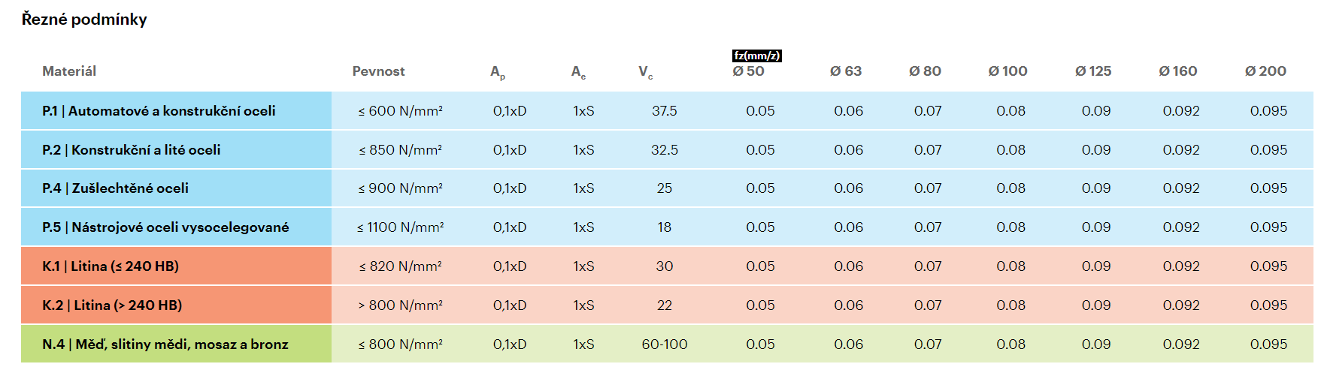Viewport: 1321px width, 376px height.
Task: Click the Pevnost column header
Action: click(x=378, y=71)
